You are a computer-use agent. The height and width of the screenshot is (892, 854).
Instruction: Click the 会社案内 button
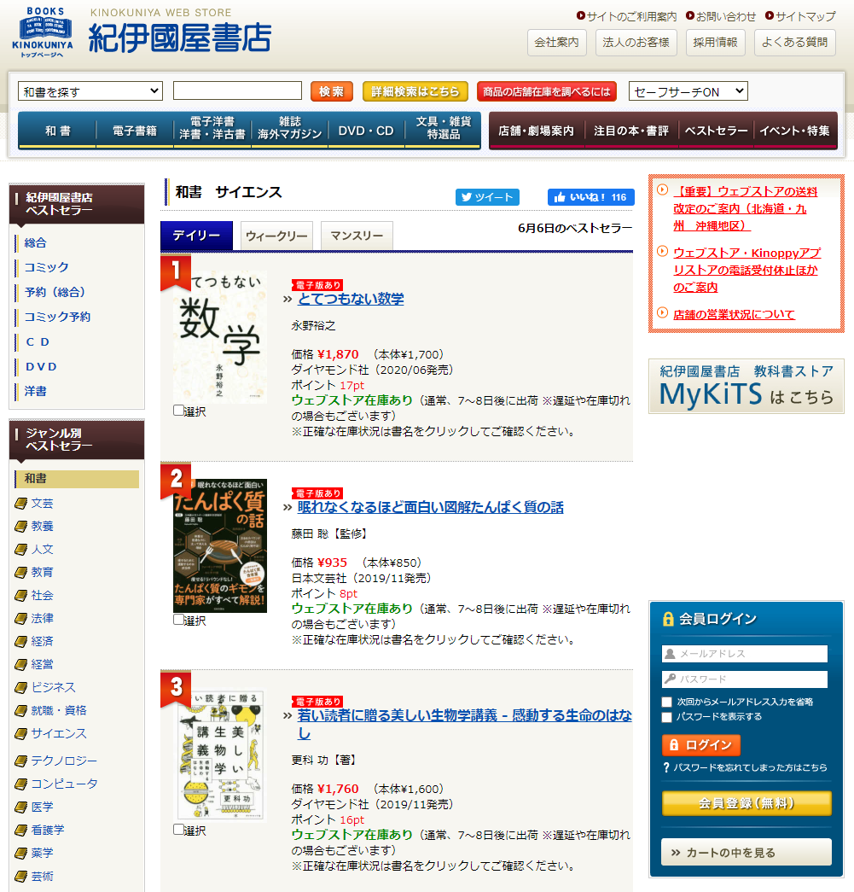(556, 43)
